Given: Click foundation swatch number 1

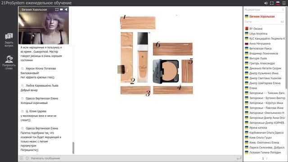Looking at the screenshot, I should tap(138, 23).
